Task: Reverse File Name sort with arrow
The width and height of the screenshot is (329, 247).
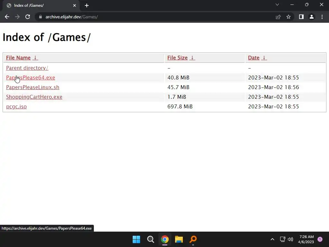Action: (35, 58)
